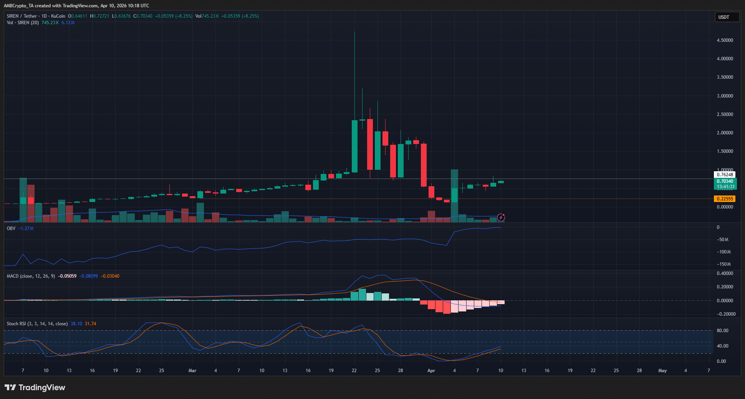Click the red alert dot on the lightning icon
The width and height of the screenshot is (745, 399).
(505, 214)
